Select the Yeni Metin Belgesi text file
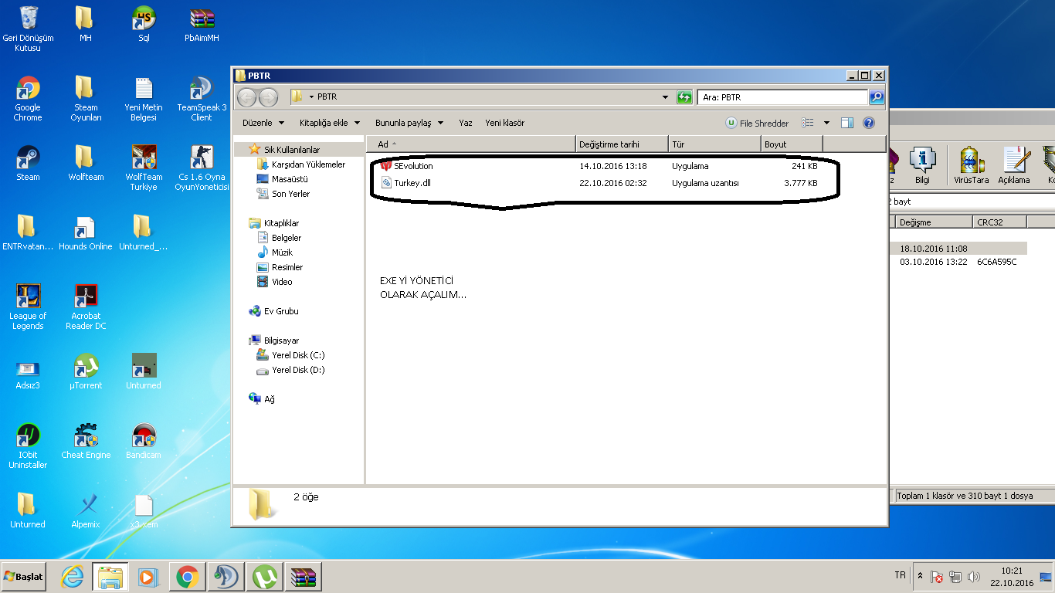The width and height of the screenshot is (1055, 593). (x=144, y=98)
